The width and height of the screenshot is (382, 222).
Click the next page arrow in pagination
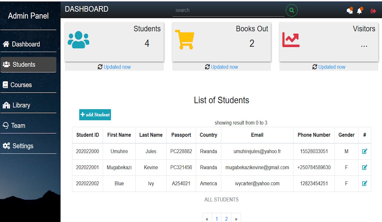pos(236,219)
